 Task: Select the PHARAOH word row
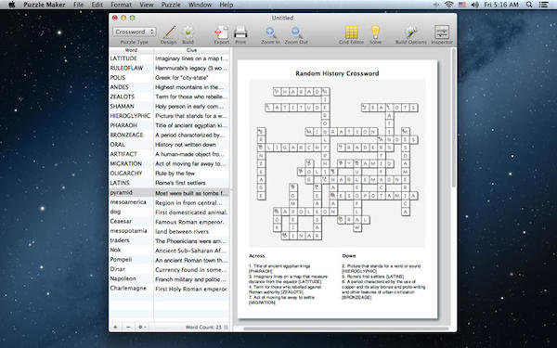(169, 125)
